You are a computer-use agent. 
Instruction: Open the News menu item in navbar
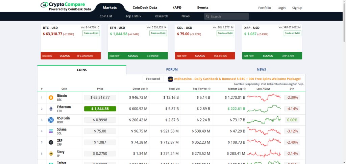coord(186,16)
